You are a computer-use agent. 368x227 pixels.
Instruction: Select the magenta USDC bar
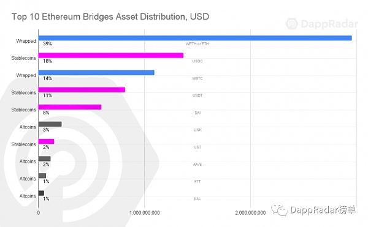click(x=111, y=55)
